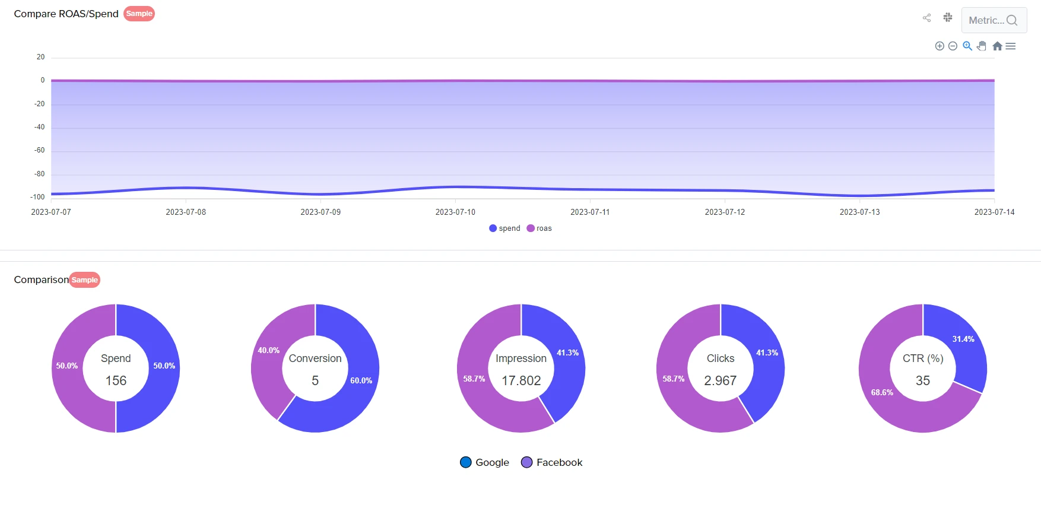
Task: Toggle the roas series in the legend
Action: (x=539, y=228)
